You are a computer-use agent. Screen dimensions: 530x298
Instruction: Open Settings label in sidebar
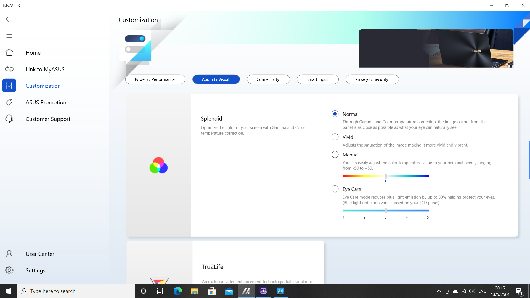35,270
